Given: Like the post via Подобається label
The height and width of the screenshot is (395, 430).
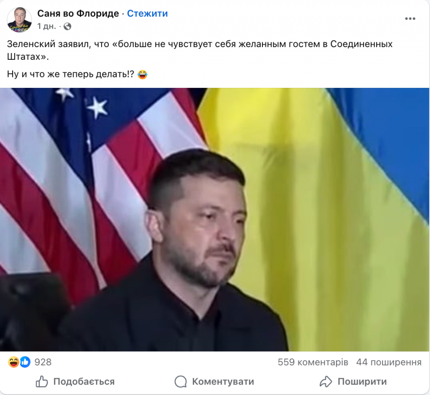Looking at the screenshot, I should pyautogui.click(x=84, y=382).
